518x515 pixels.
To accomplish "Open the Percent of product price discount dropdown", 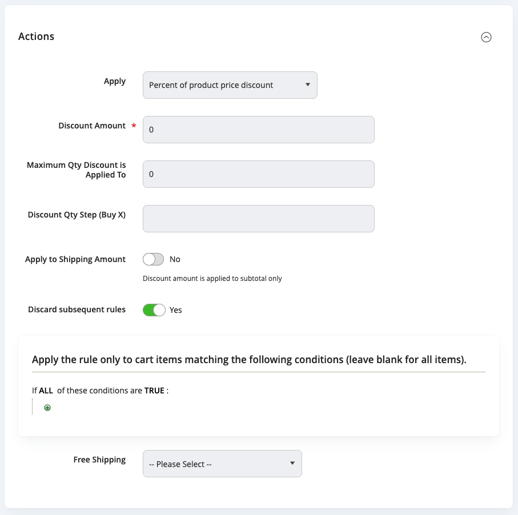I will (x=230, y=85).
